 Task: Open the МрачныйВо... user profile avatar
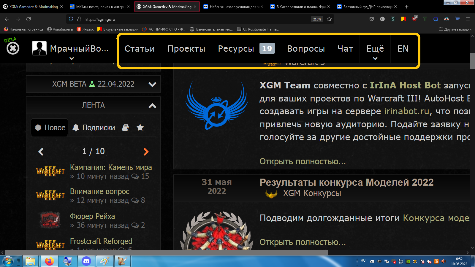[x=39, y=48]
